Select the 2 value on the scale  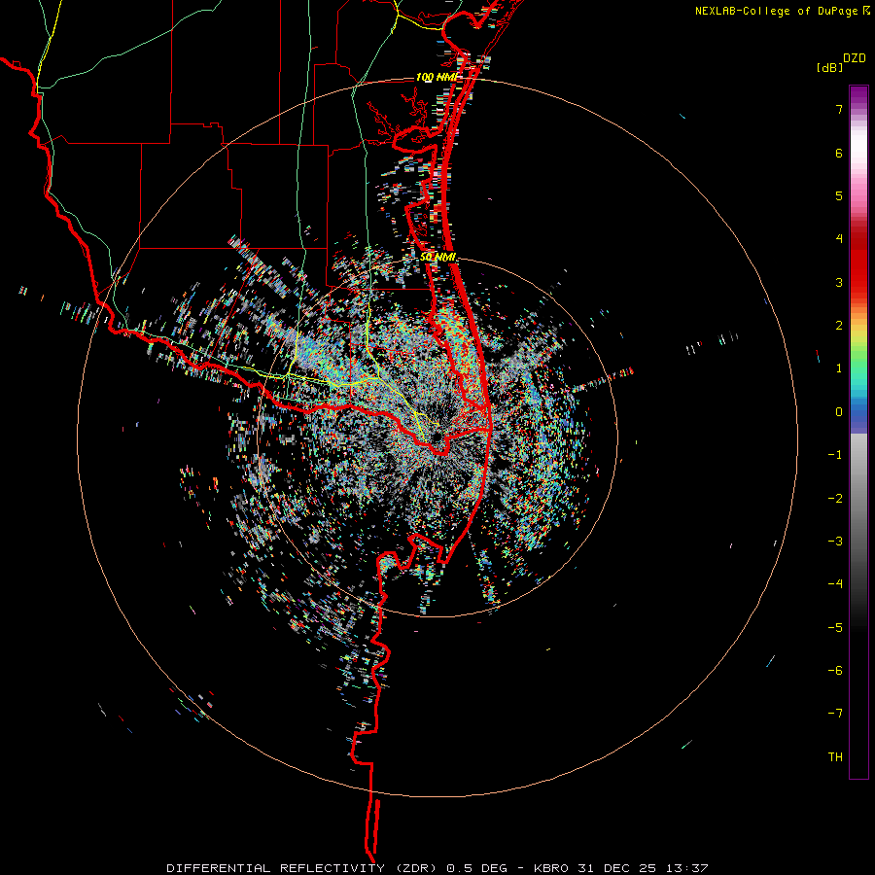[x=839, y=326]
